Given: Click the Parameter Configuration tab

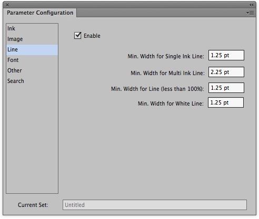Looking at the screenshot, I should coord(40,13).
